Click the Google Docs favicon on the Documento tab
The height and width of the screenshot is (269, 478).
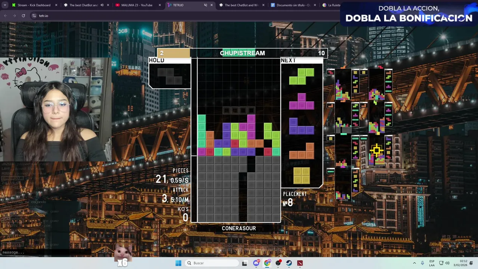tap(273, 5)
